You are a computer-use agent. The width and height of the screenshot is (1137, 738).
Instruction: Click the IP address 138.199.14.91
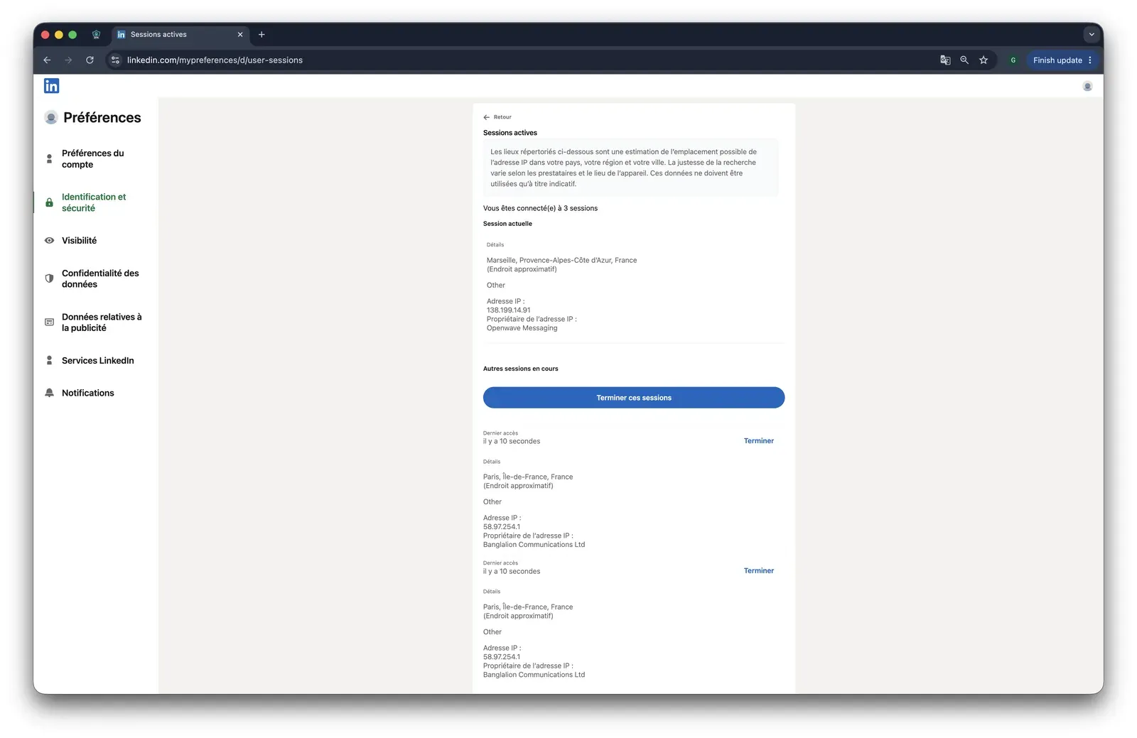point(509,310)
